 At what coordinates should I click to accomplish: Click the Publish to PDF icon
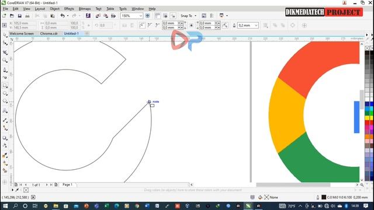point(113,16)
